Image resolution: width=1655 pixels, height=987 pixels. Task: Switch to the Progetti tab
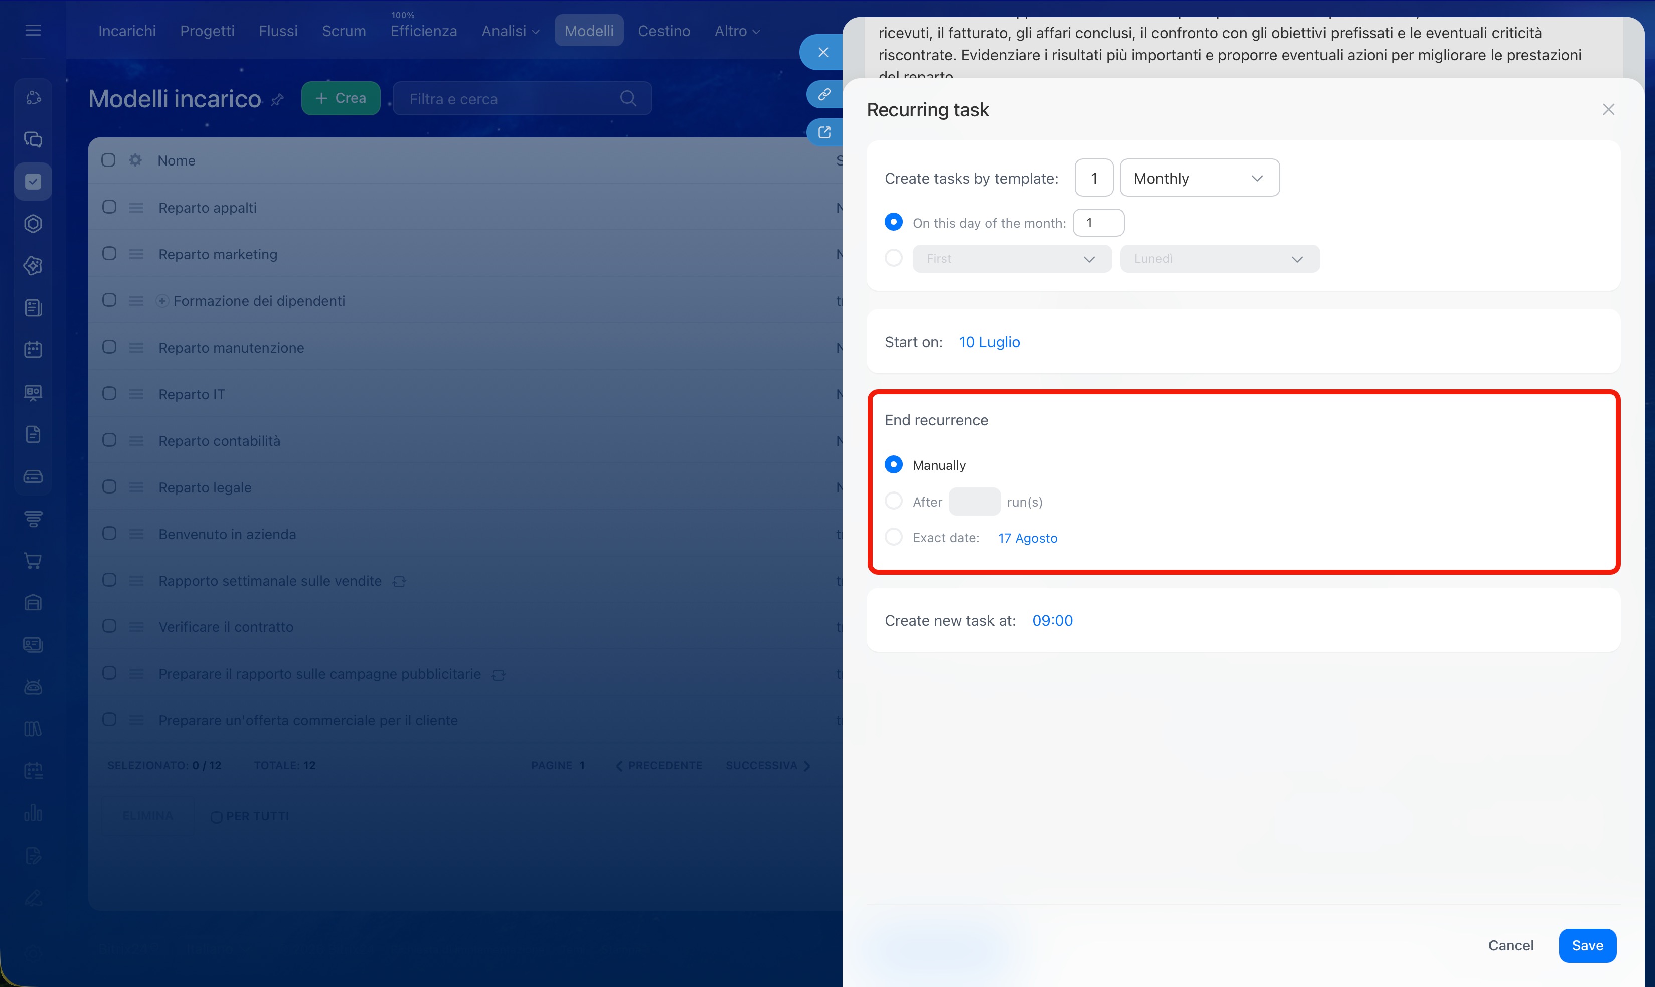[208, 31]
